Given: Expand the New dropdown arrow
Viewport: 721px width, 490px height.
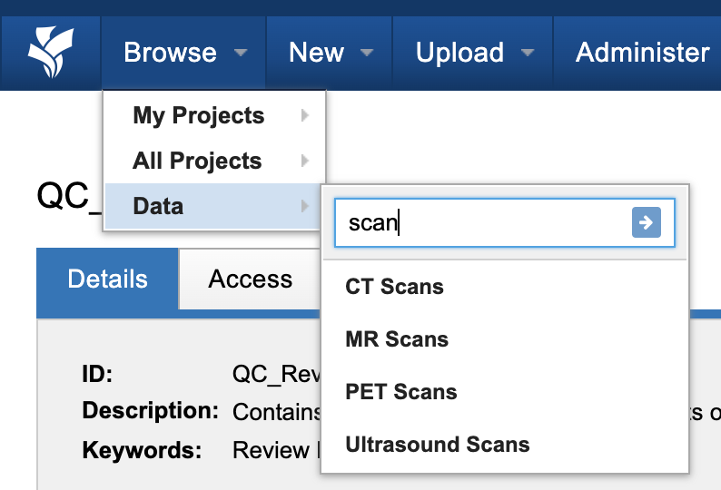Looking at the screenshot, I should [367, 54].
